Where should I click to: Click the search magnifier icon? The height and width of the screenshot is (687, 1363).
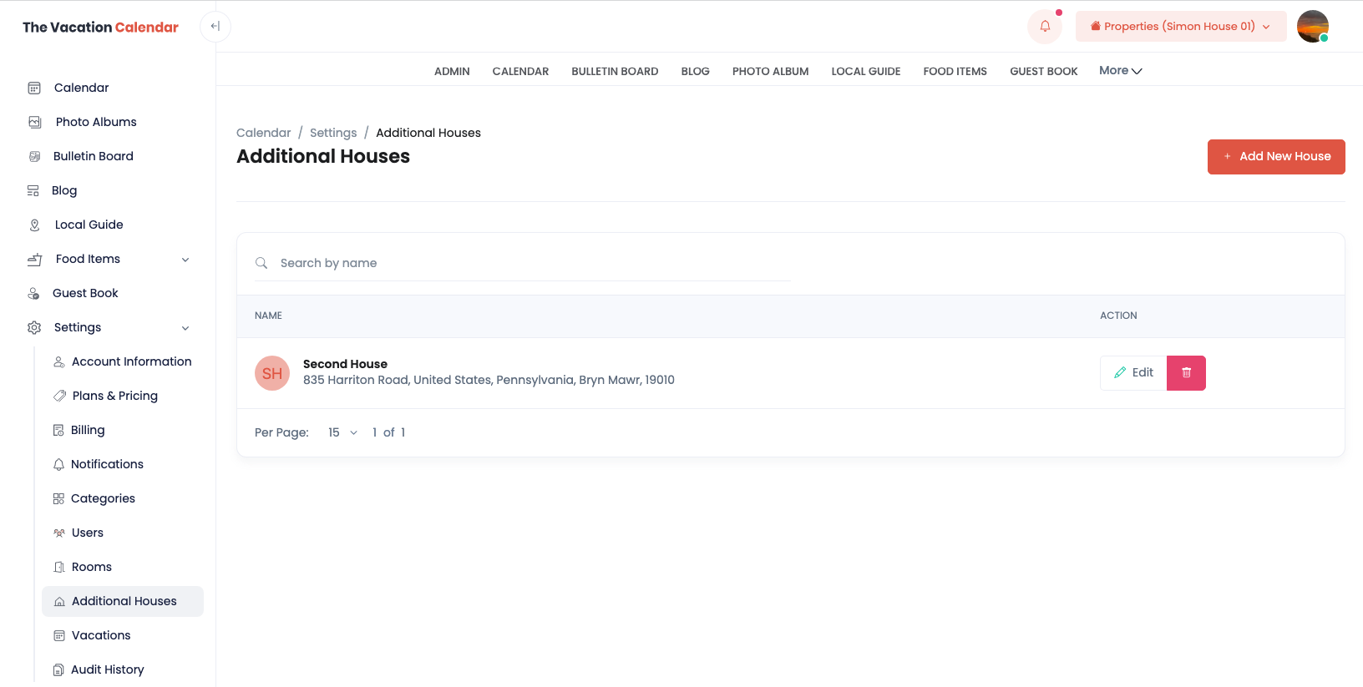pos(261,263)
